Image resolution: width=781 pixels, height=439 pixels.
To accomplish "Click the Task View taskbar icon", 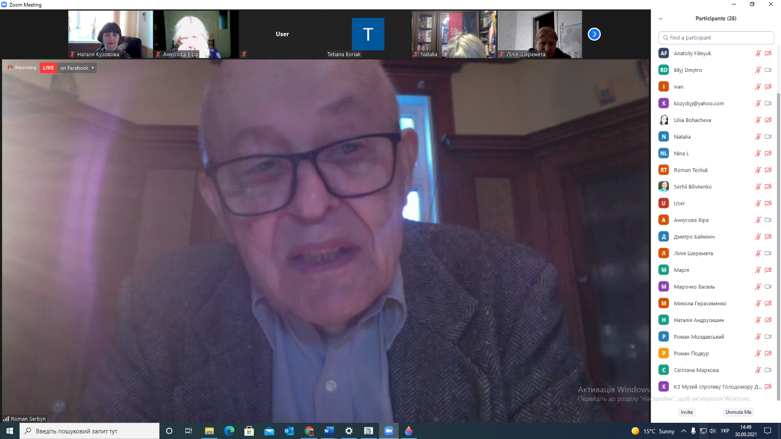I will 189,431.
